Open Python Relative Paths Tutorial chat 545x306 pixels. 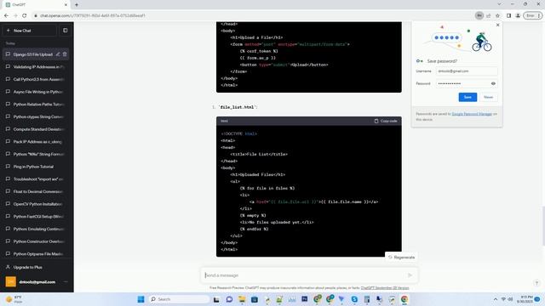[x=36, y=105]
